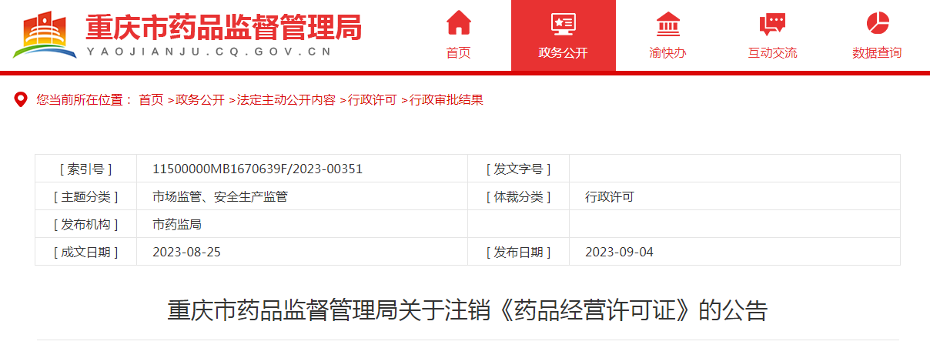Click the 市场监管、安全生产监管 cell
Viewport: 930px width, 348px height.
click(x=220, y=196)
